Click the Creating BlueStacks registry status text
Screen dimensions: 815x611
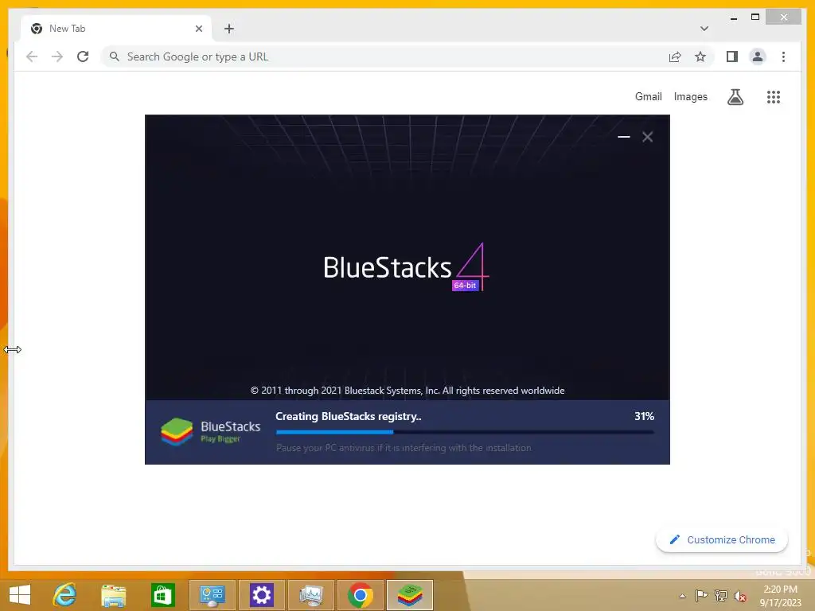[x=349, y=416]
